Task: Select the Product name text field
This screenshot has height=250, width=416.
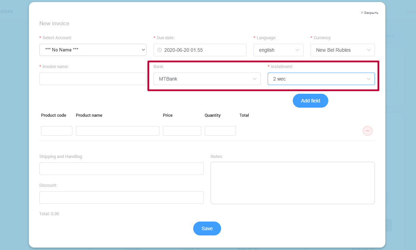Action: pyautogui.click(x=117, y=131)
